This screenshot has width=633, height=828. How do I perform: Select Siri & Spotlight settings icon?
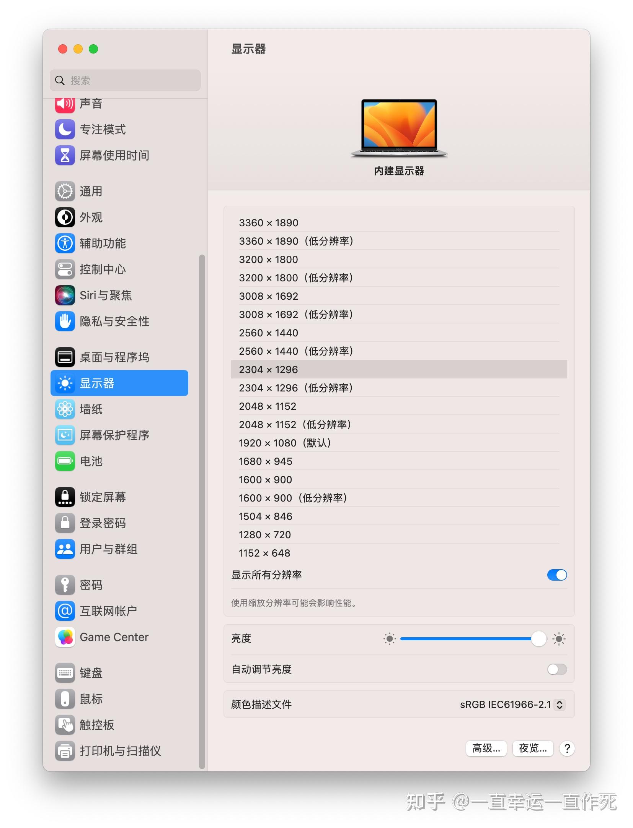pos(65,295)
